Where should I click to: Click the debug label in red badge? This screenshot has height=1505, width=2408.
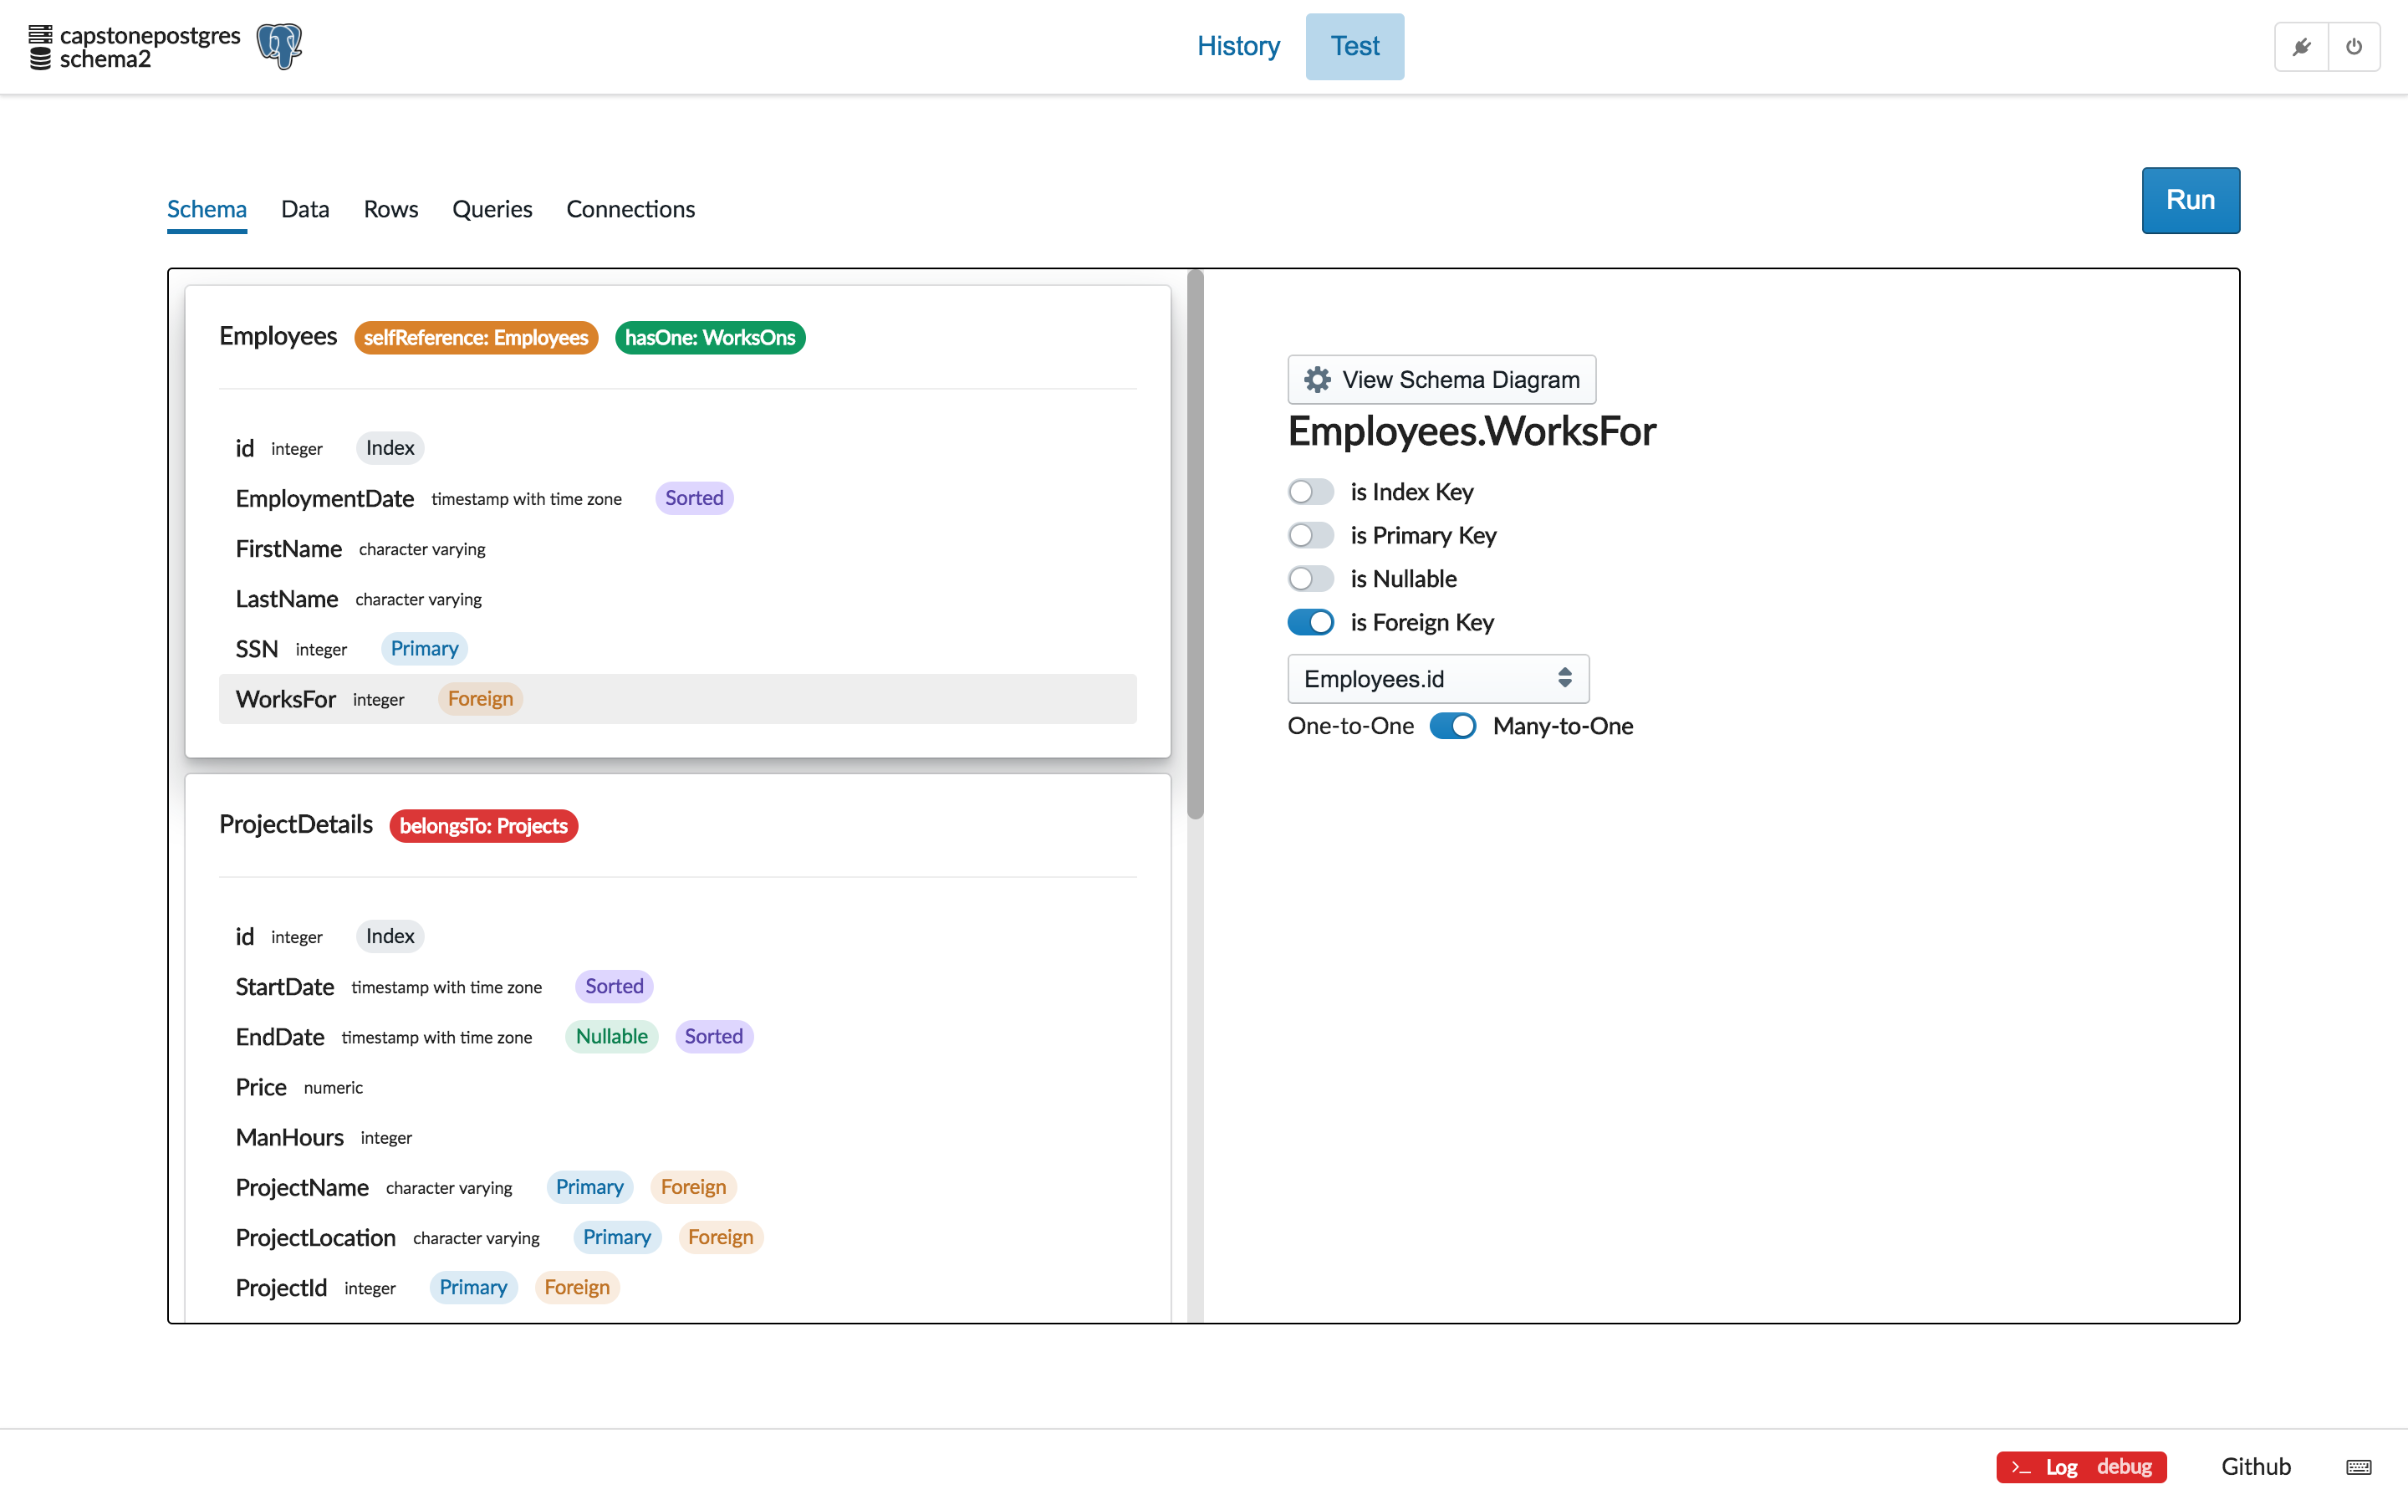[x=2124, y=1467]
